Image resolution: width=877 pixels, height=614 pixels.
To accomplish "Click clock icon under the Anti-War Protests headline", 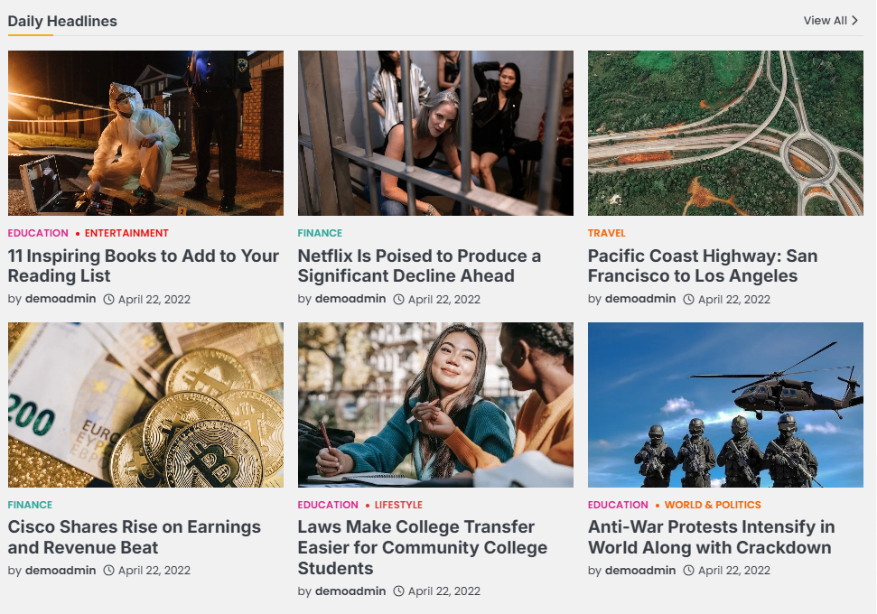I will click(689, 571).
